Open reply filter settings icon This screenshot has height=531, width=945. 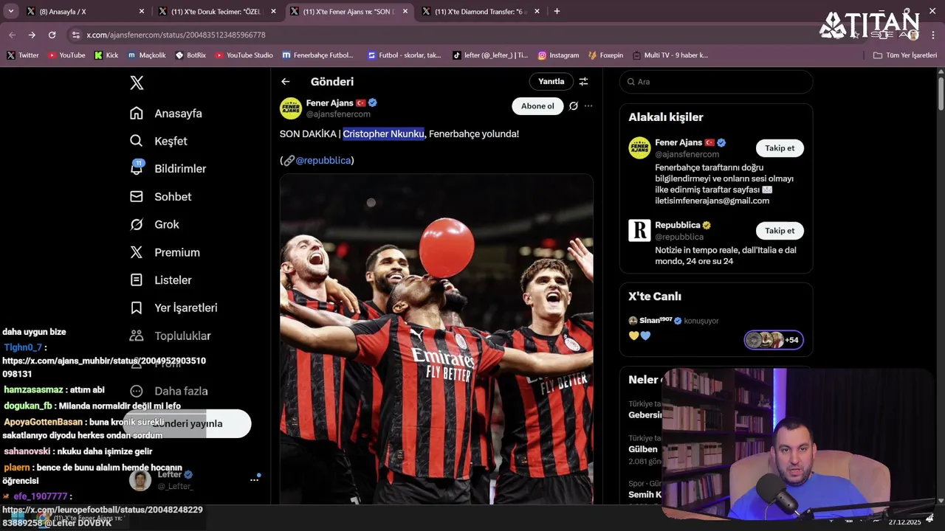point(583,82)
